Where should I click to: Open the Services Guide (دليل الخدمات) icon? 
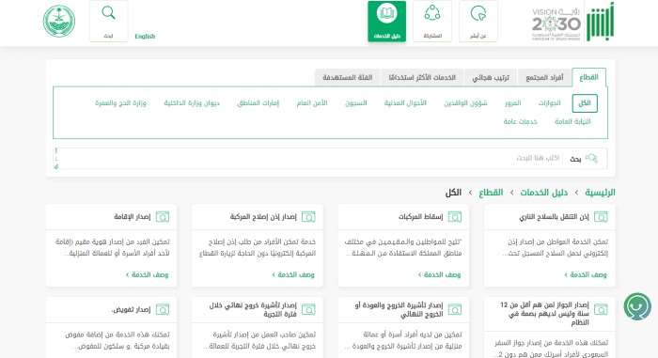click(386, 21)
